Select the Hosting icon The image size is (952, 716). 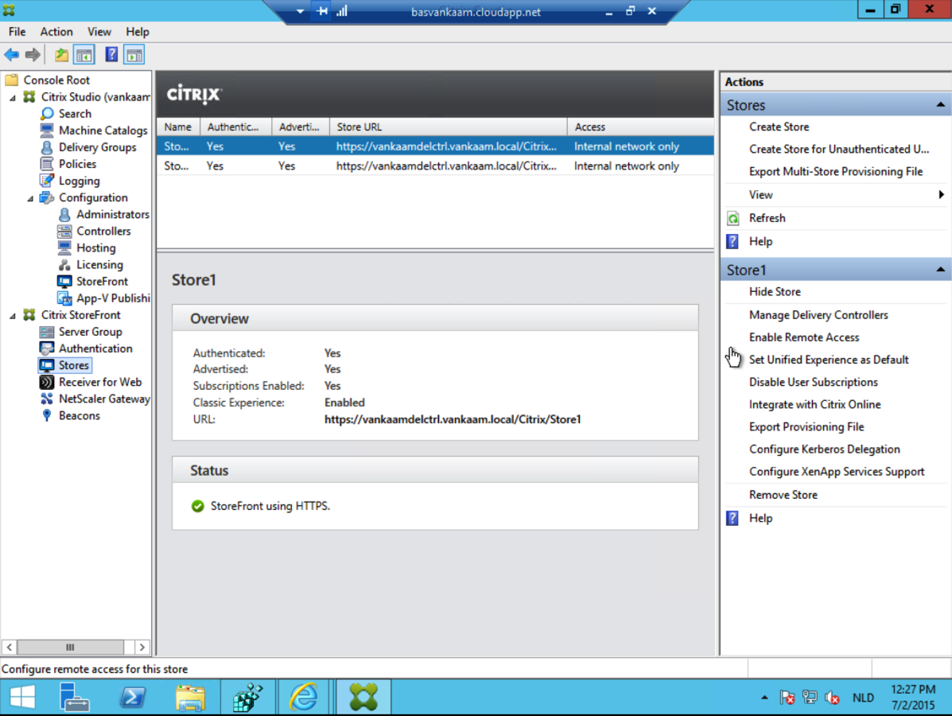point(64,247)
